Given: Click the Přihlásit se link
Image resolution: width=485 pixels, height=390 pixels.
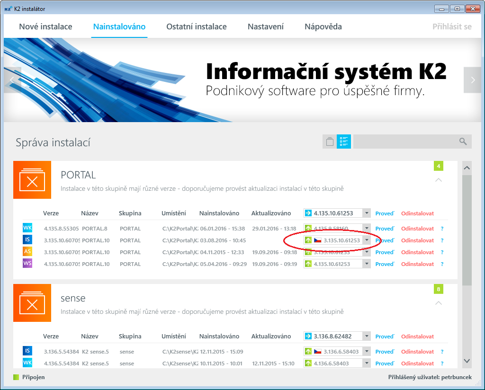Looking at the screenshot, I should (x=452, y=27).
